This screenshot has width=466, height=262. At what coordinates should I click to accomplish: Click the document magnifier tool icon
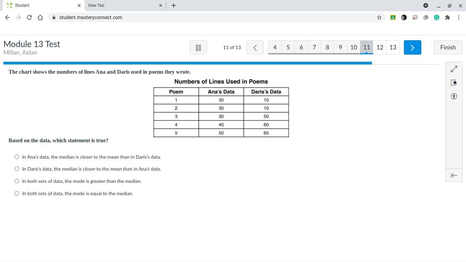(454, 83)
